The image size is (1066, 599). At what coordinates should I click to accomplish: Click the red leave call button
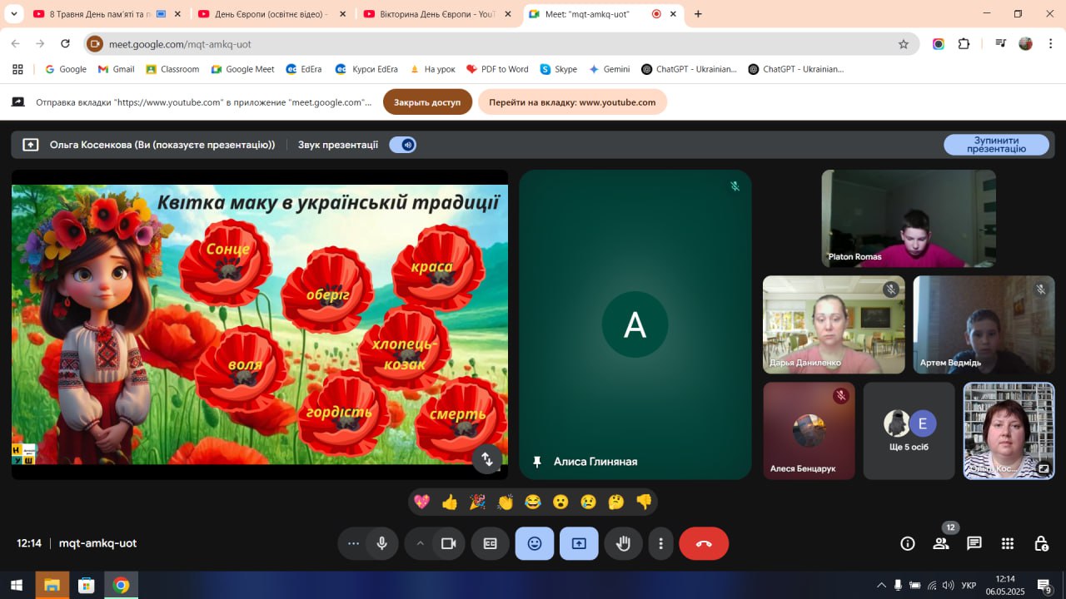704,543
